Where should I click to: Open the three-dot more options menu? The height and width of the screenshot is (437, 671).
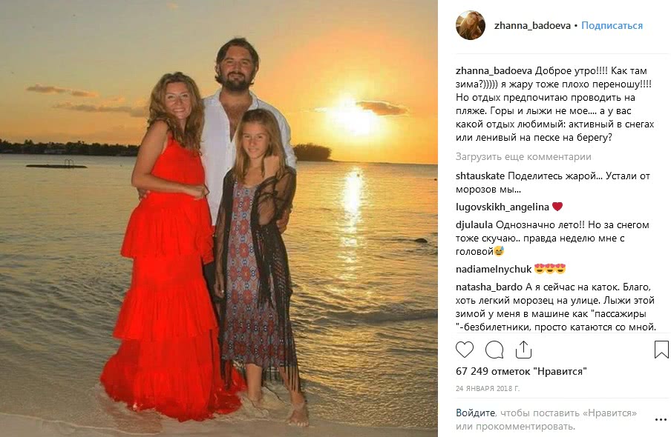point(660,419)
